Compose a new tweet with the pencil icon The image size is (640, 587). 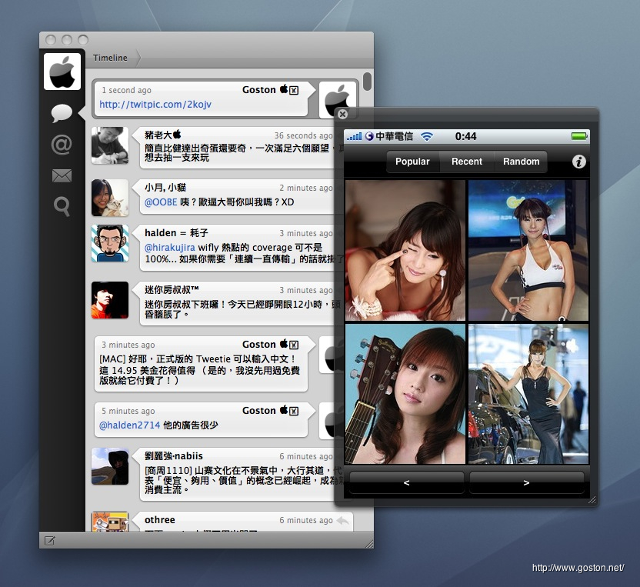pyautogui.click(x=49, y=542)
